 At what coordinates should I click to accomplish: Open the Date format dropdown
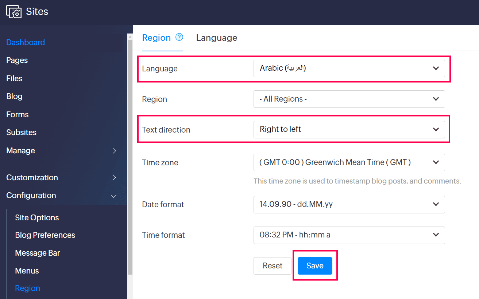pos(349,205)
